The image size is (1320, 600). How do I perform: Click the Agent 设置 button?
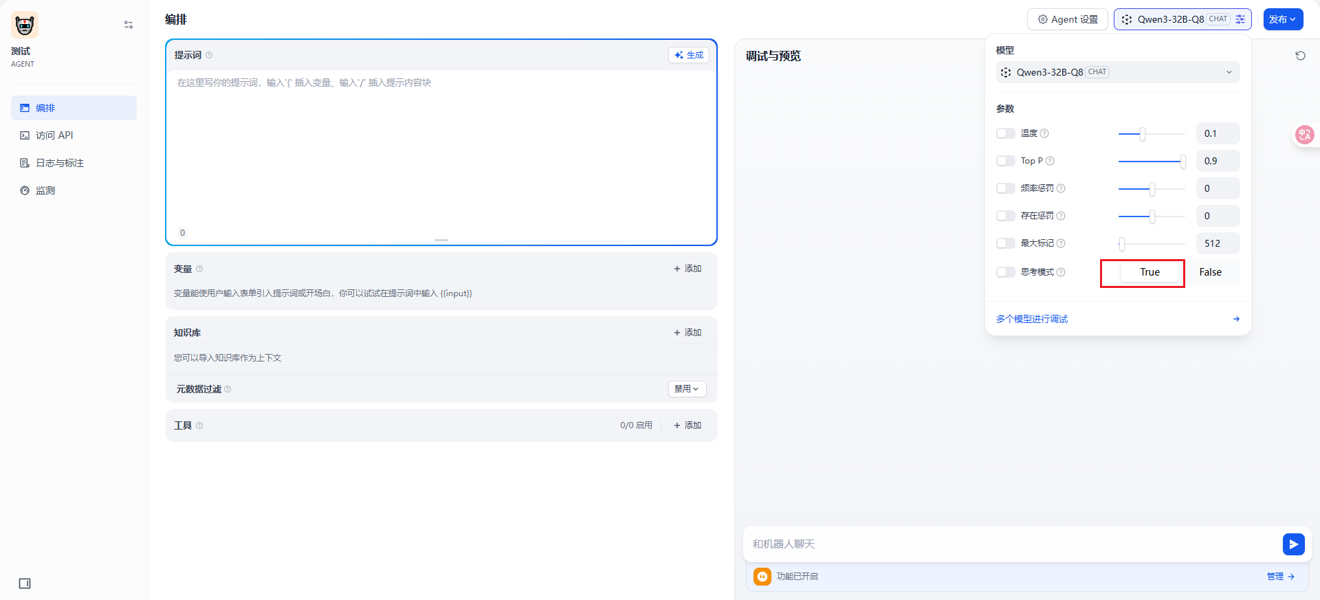coord(1067,19)
